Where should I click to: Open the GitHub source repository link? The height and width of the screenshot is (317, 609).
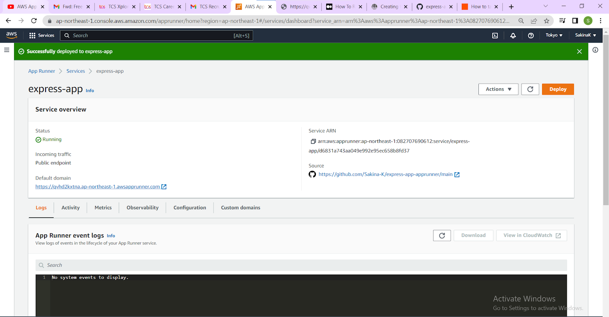pyautogui.click(x=386, y=174)
